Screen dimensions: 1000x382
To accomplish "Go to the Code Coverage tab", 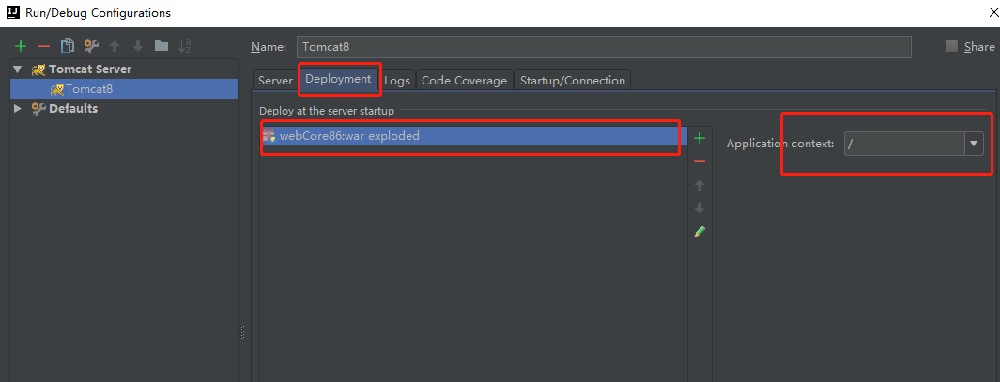I will pos(464,81).
